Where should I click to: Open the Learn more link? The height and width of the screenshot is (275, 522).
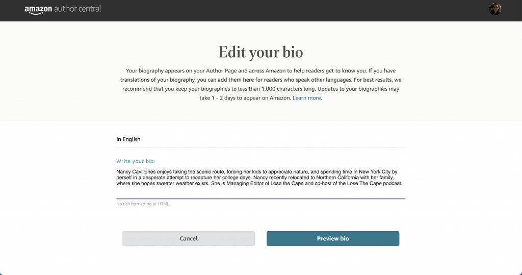tap(307, 98)
